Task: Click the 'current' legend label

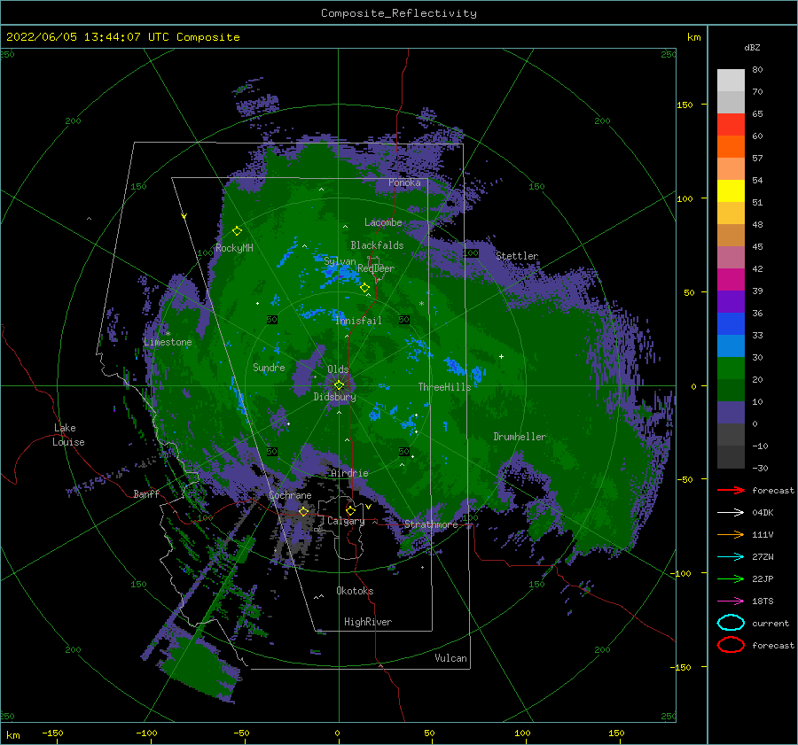Action: click(771, 624)
